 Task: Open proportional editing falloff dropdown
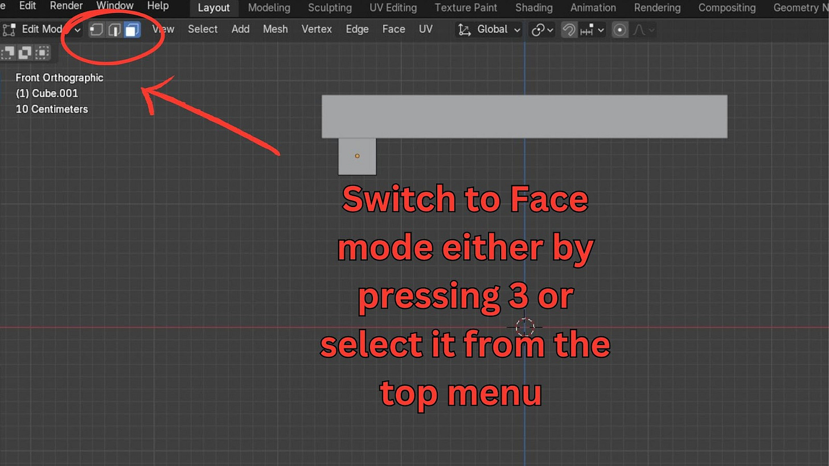[643, 30]
